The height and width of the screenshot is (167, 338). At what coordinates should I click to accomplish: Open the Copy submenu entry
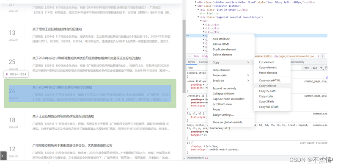click(231, 62)
